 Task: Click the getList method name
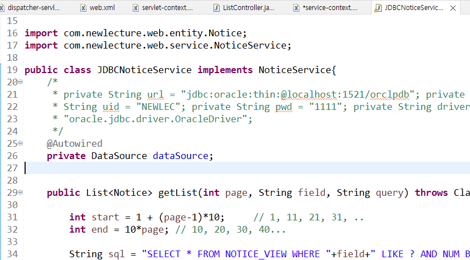(178, 192)
